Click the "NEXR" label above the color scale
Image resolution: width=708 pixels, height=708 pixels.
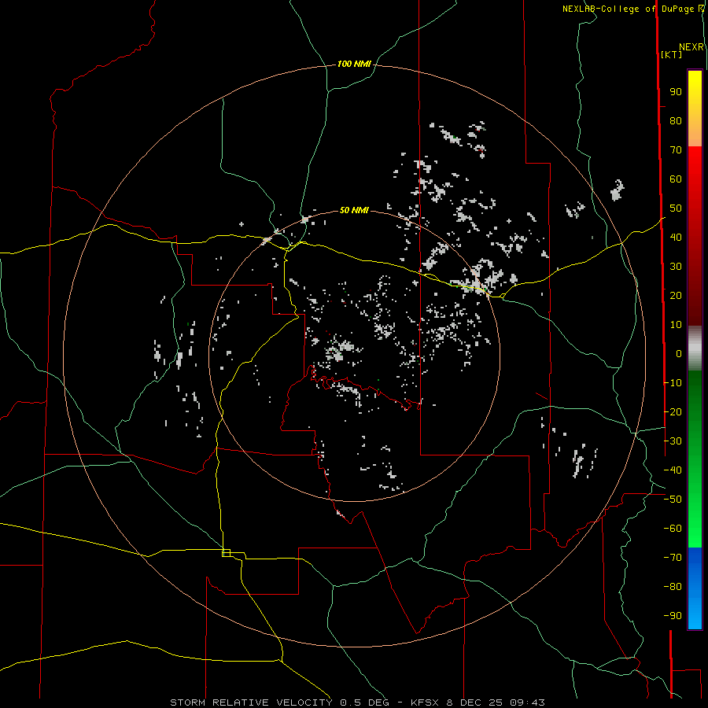pyautogui.click(x=691, y=47)
